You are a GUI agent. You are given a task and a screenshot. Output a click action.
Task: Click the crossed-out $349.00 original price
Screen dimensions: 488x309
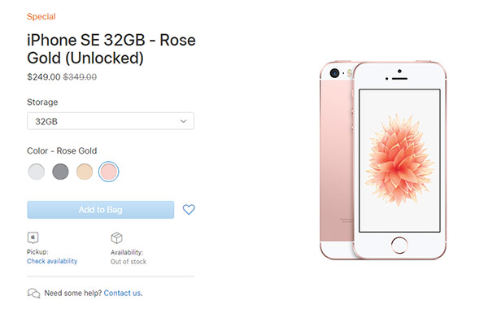80,77
